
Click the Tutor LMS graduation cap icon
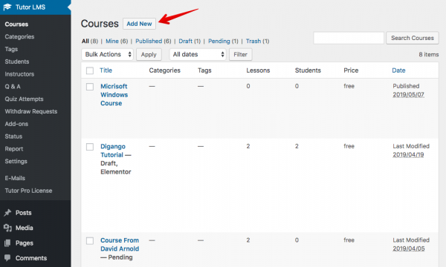click(7, 7)
